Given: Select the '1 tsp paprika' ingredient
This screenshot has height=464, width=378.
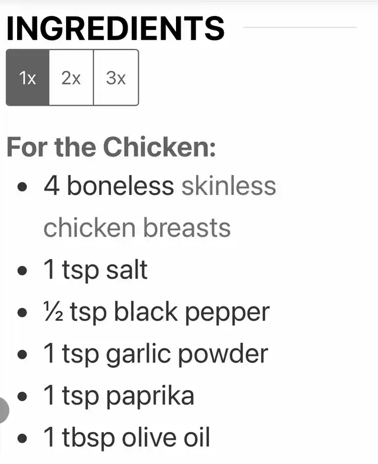Looking at the screenshot, I should [119, 396].
